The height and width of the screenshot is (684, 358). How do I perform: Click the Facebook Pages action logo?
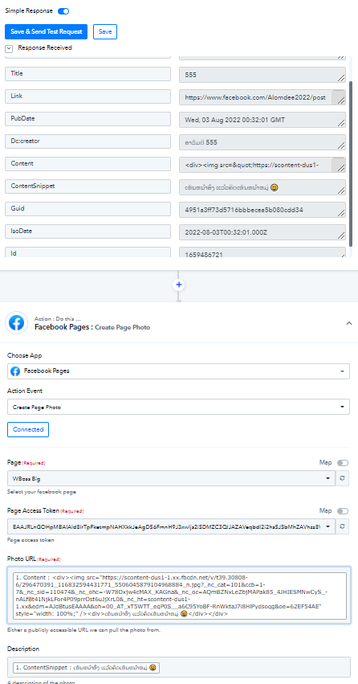coord(17,323)
